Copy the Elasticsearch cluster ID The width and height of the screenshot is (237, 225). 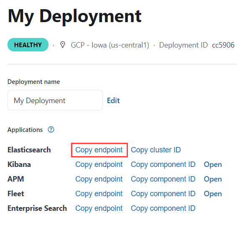point(155,150)
